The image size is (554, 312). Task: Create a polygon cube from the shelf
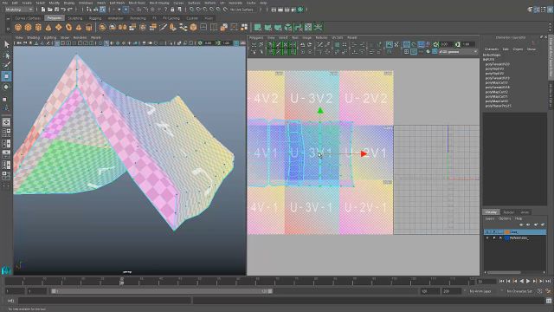click(x=28, y=27)
